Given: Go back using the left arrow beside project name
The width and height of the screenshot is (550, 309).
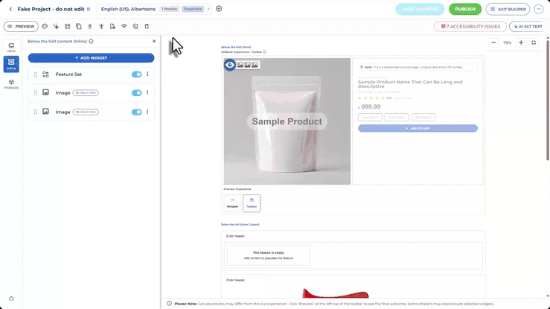Looking at the screenshot, I should point(10,9).
